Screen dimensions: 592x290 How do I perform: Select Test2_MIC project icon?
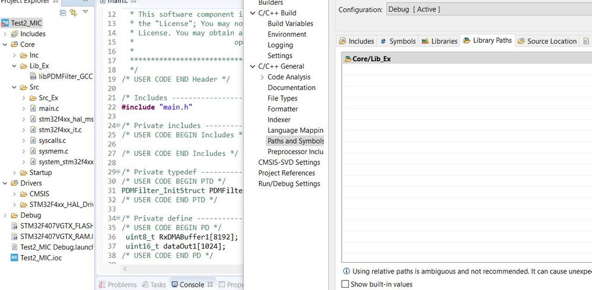click(x=5, y=23)
